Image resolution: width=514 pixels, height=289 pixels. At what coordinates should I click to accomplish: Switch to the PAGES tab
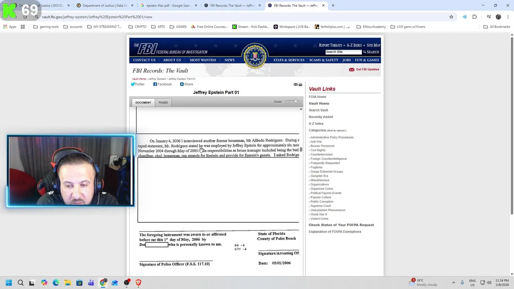point(163,102)
